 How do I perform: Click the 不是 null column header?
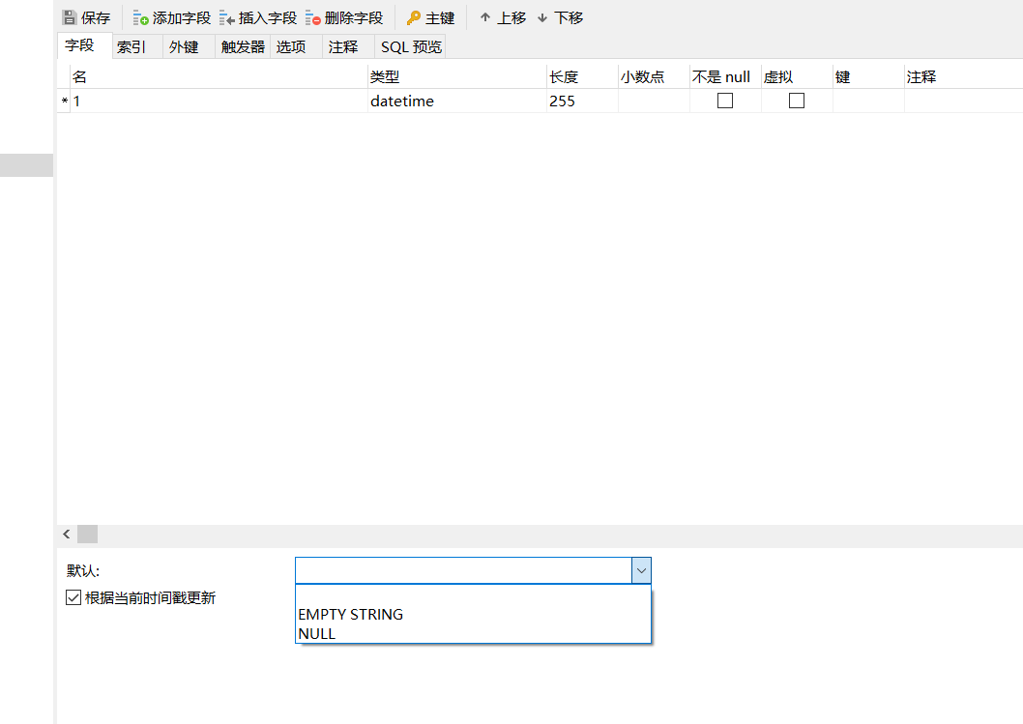click(725, 77)
